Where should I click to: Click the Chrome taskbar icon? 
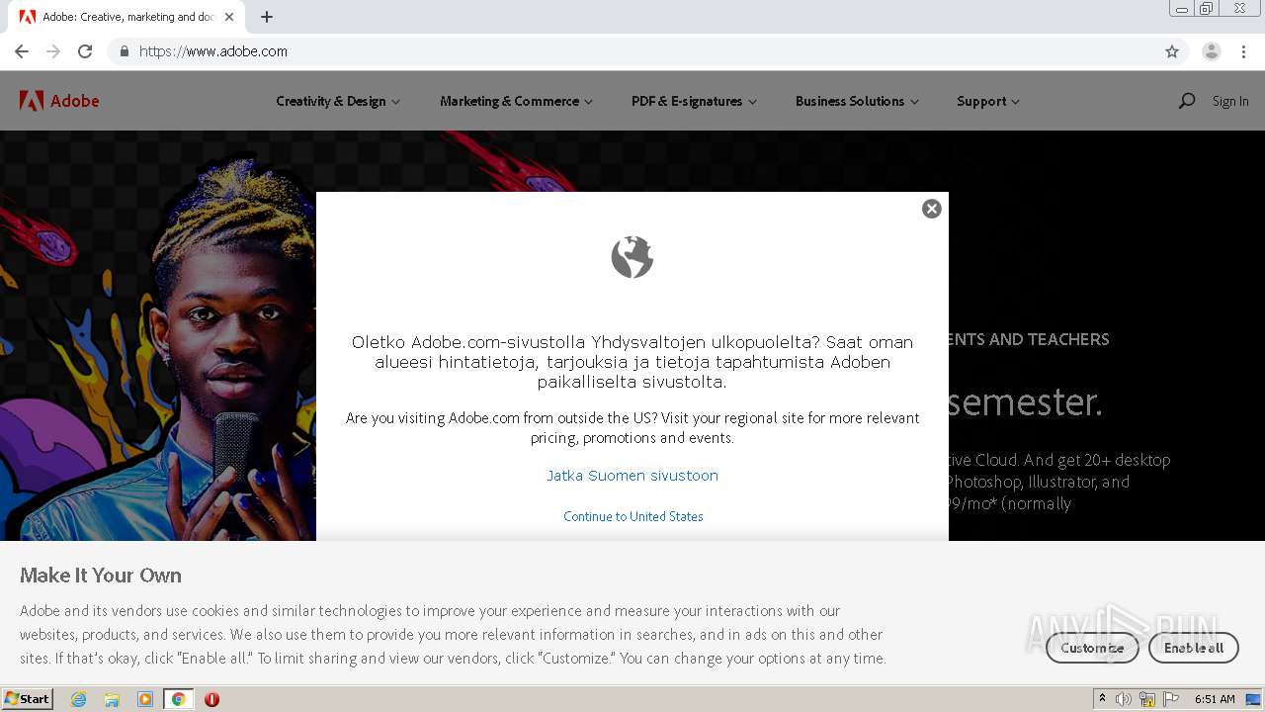[x=179, y=699]
